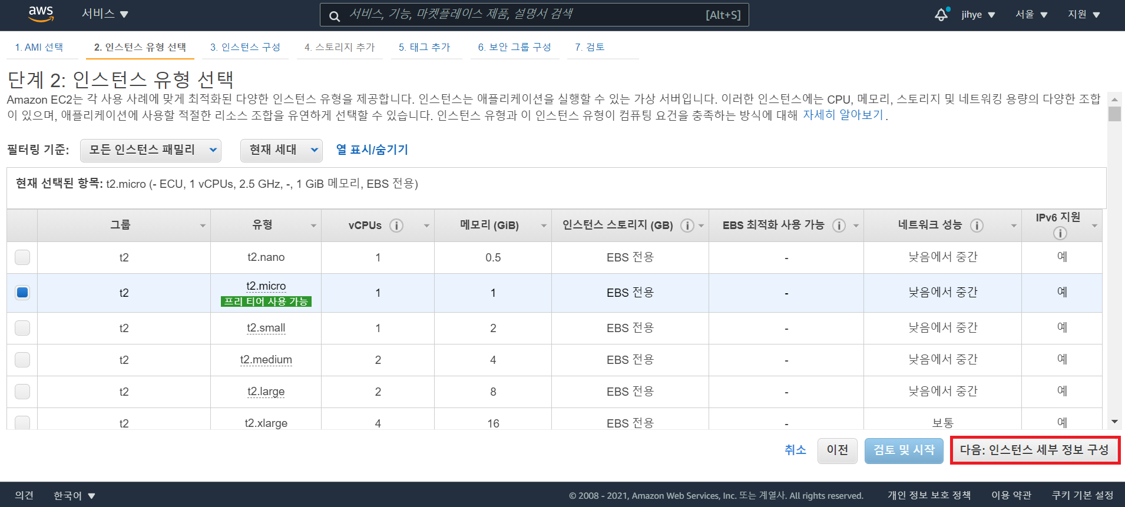Click the AWS logo home icon

click(41, 14)
